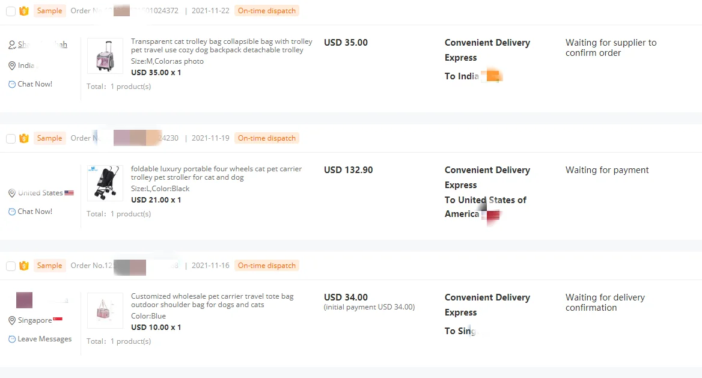Tick the checkbox for the 2021-11-22 order

tap(11, 11)
